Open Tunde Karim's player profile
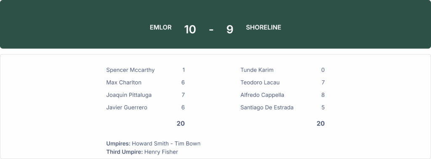Viewport: 431px width, 159px height. pyautogui.click(x=257, y=70)
